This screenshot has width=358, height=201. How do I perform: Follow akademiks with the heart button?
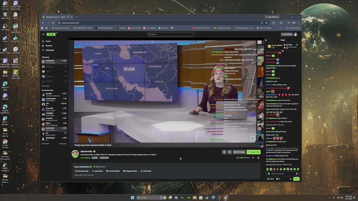(230, 152)
